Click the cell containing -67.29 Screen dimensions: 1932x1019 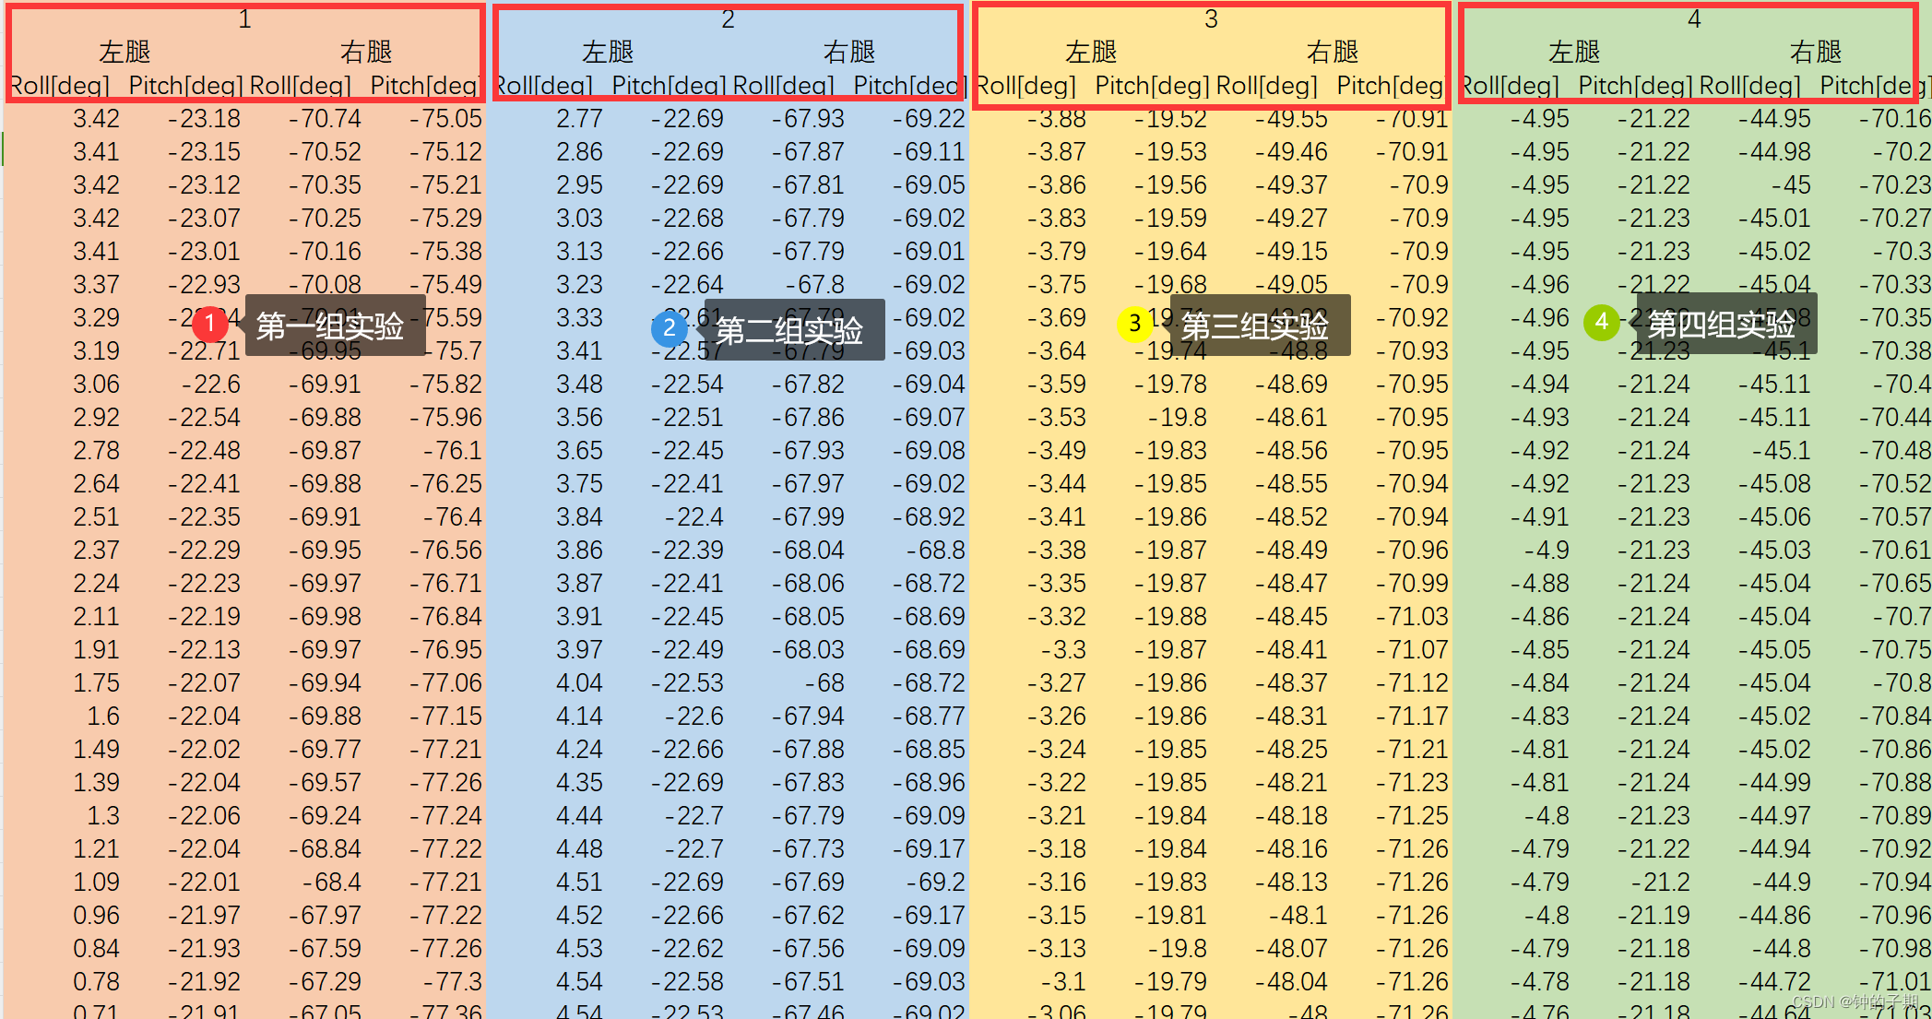[x=325, y=982]
